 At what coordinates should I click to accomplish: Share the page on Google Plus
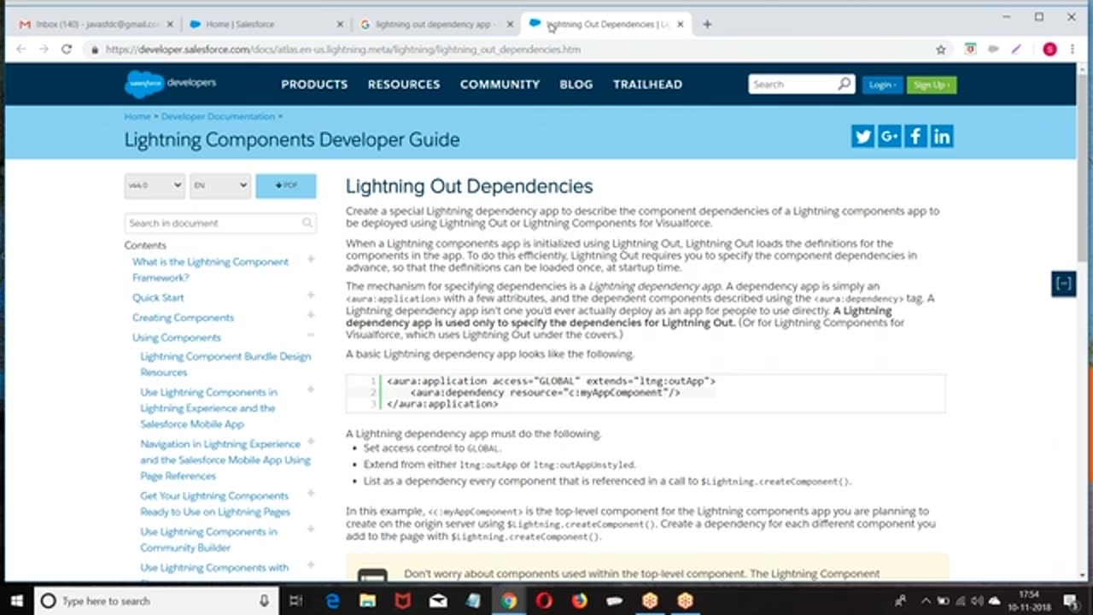pyautogui.click(x=889, y=137)
